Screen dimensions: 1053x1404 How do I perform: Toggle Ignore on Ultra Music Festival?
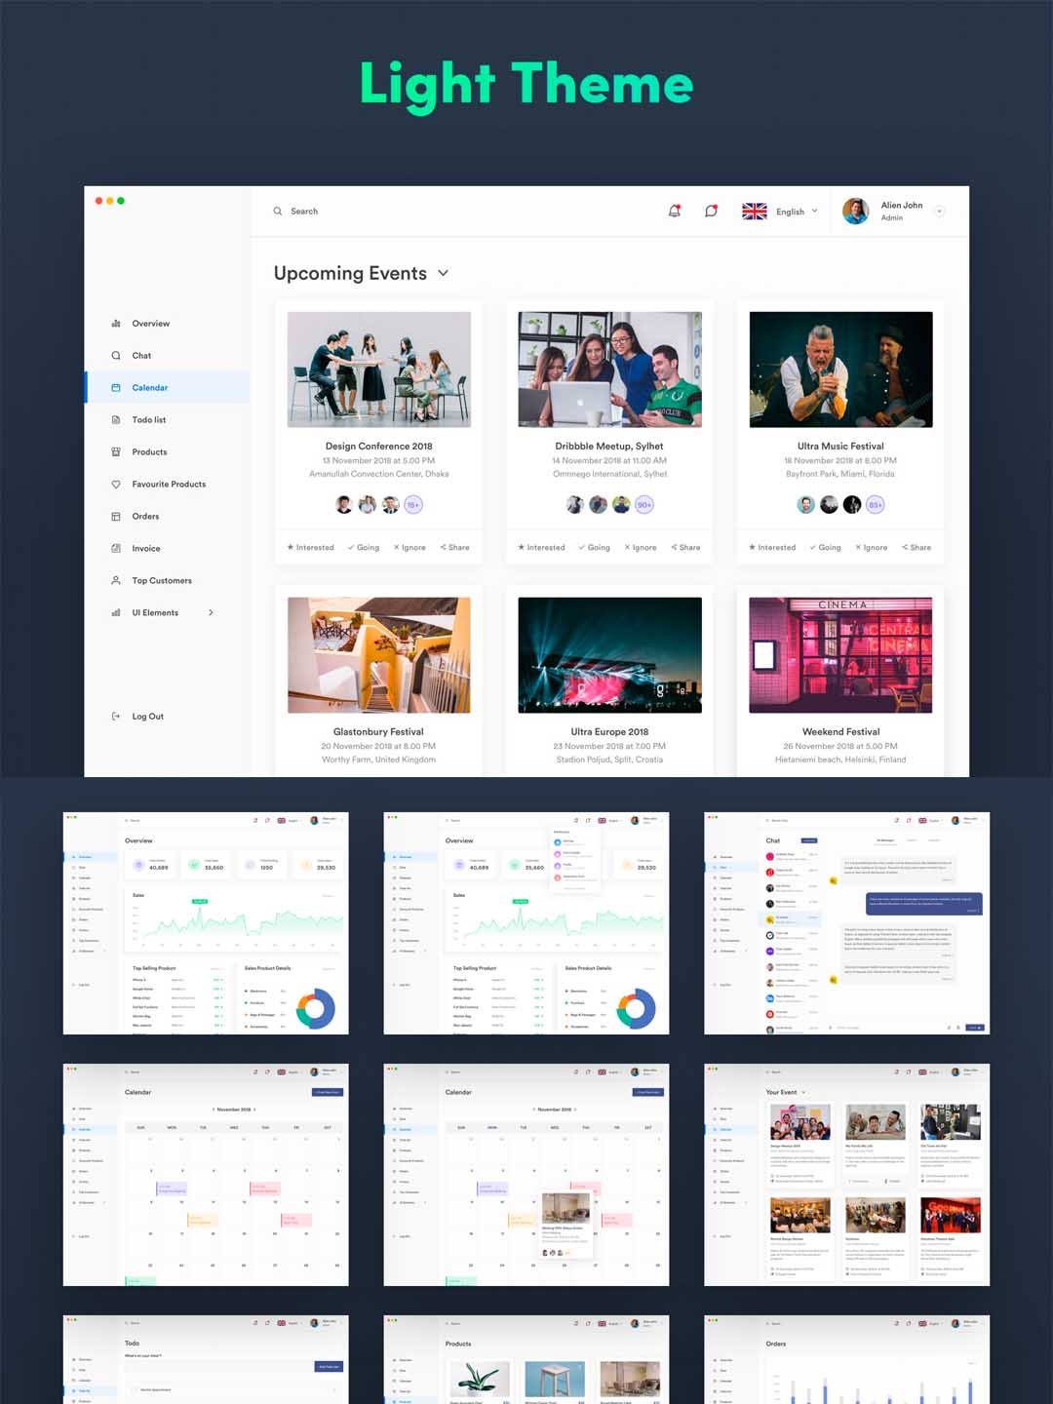pyautogui.click(x=871, y=548)
